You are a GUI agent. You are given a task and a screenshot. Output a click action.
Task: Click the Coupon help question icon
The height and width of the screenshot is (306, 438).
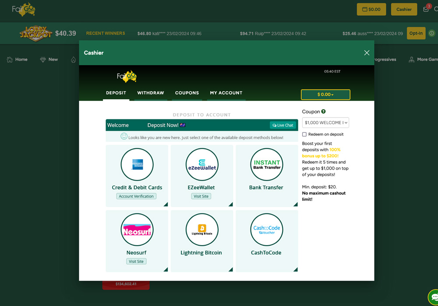(x=323, y=111)
